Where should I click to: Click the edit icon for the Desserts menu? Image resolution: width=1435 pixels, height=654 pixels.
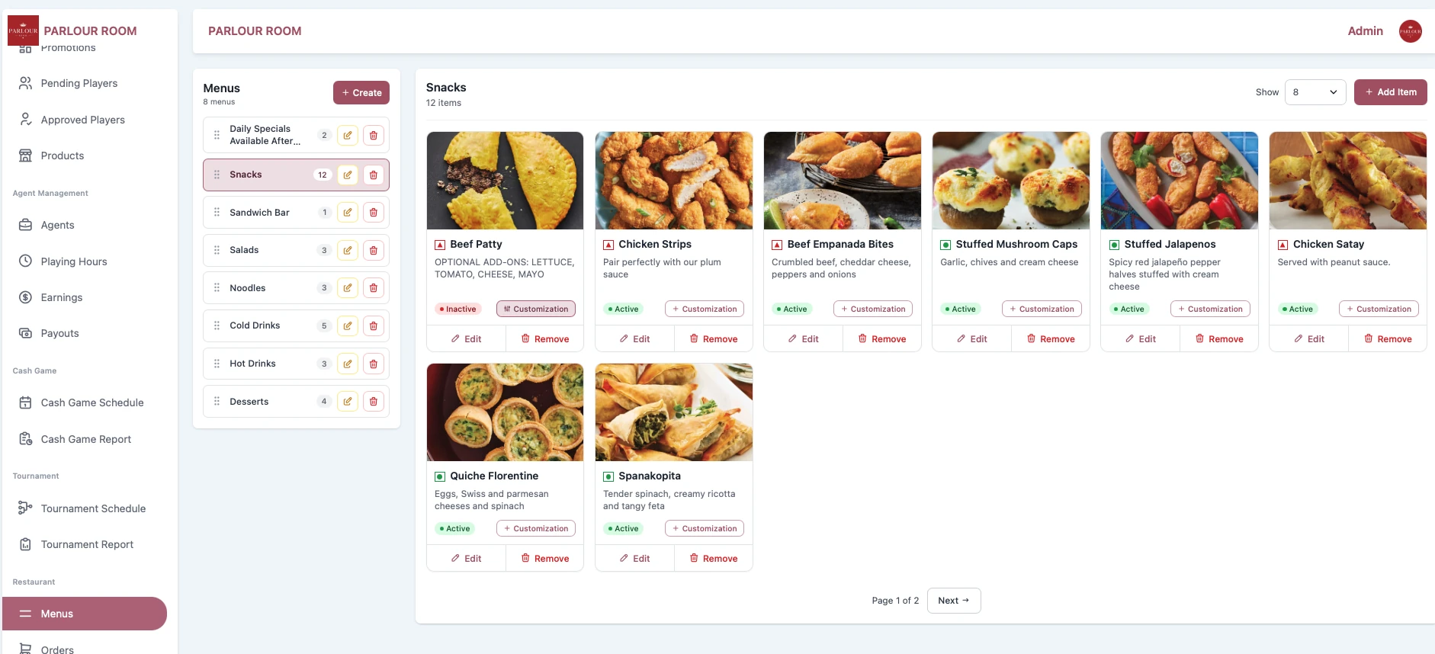click(348, 402)
